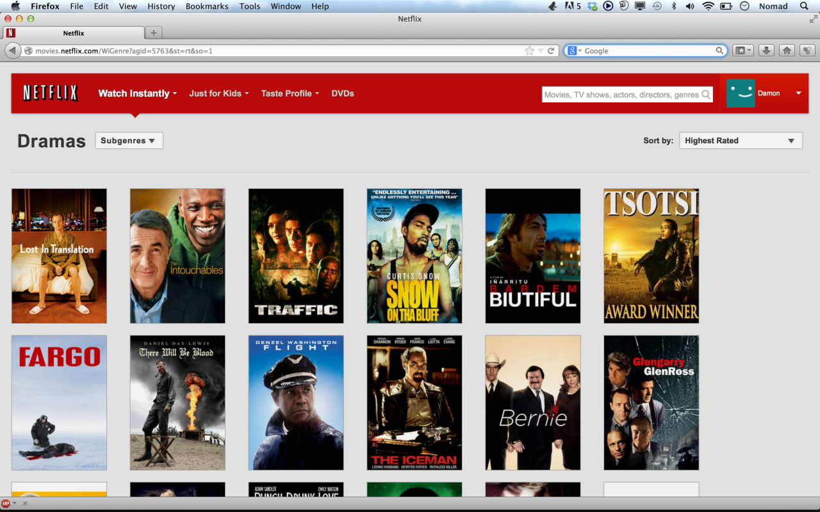Click the browser back arrow button
The image size is (820, 512).
click(x=12, y=51)
